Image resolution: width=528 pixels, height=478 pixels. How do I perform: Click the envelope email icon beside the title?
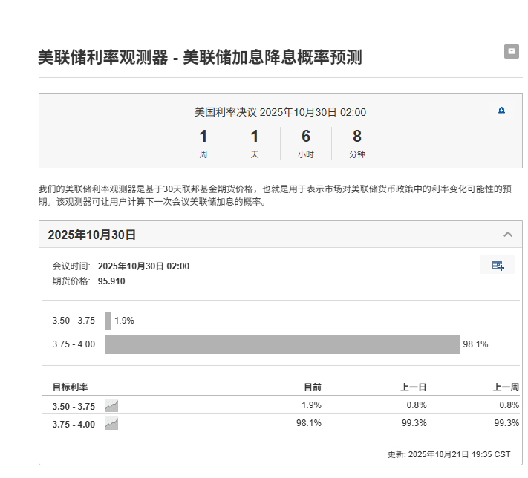click(511, 51)
